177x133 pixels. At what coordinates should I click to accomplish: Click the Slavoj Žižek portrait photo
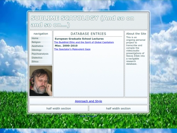(x=41, y=81)
